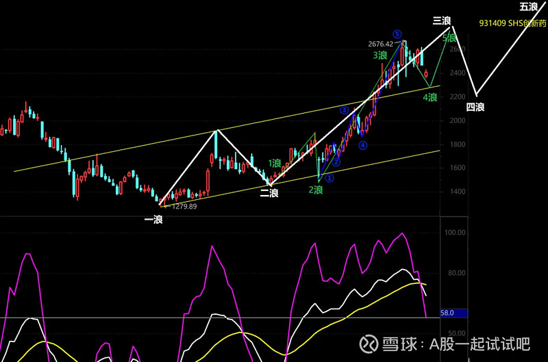The width and height of the screenshot is (548, 362).
Task: Select the green 2浪 sub-wave label
Action: 316,190
